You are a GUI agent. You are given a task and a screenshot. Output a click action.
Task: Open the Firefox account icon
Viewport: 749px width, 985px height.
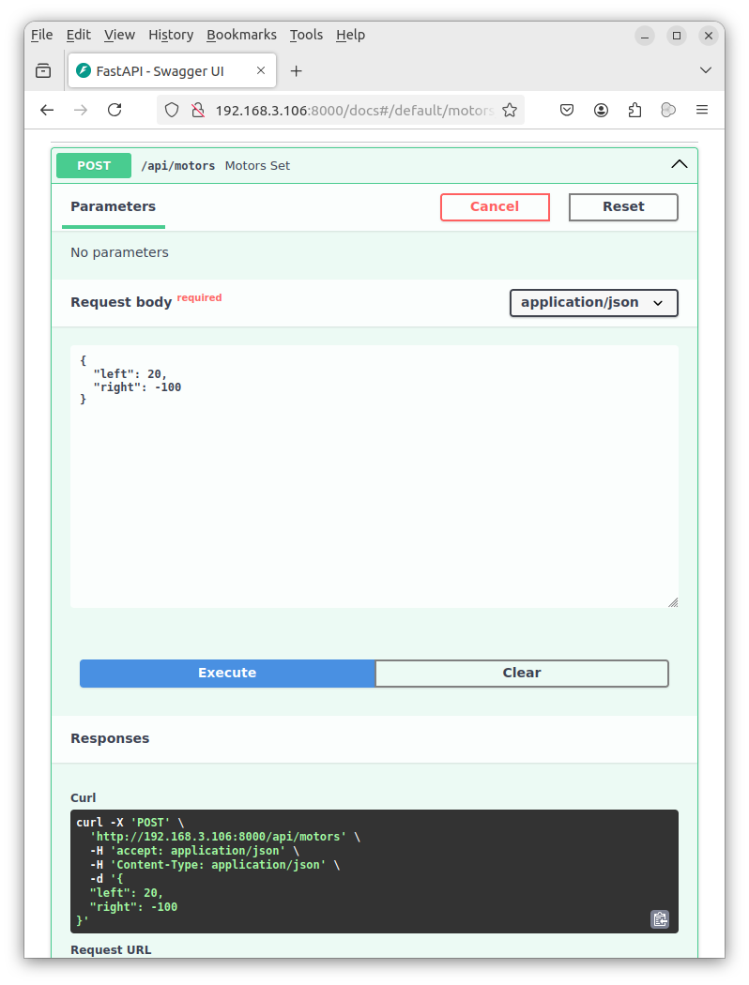pos(601,111)
